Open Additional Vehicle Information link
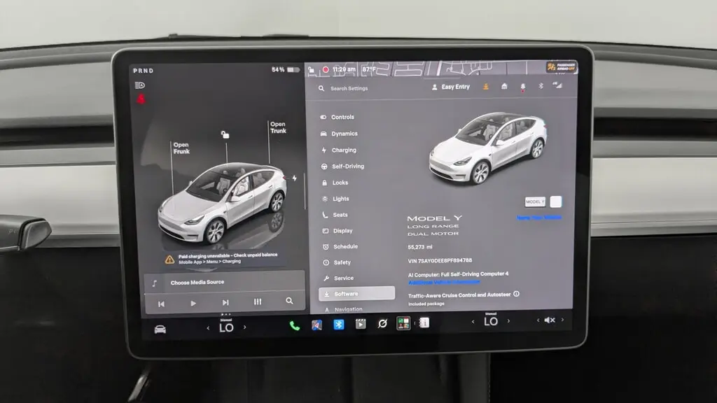 (443, 282)
